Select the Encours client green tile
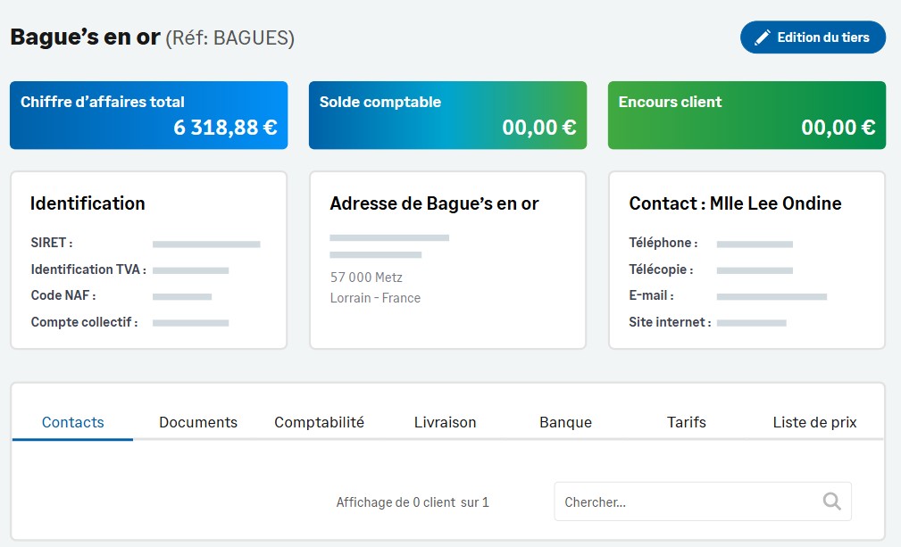 747,115
